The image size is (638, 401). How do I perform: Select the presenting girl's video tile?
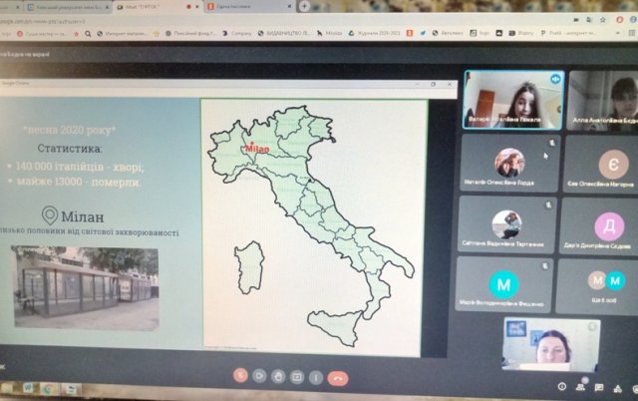click(513, 100)
